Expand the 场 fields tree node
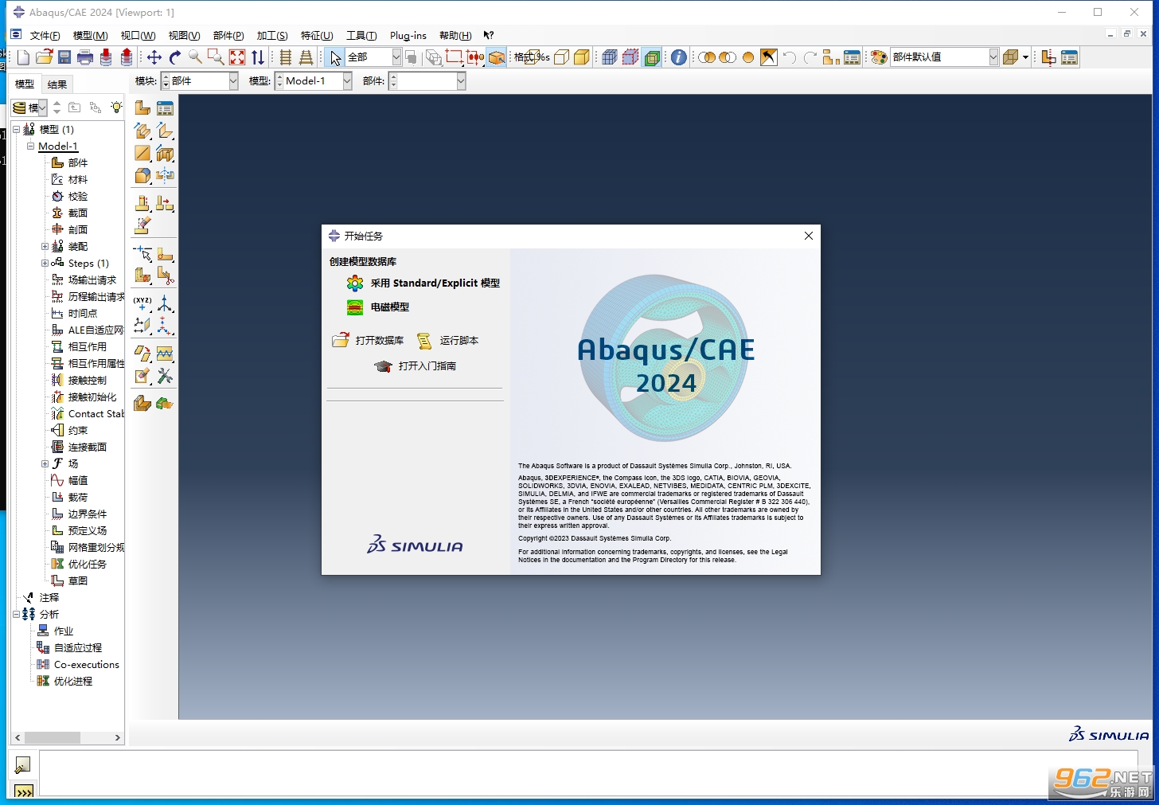Screen dimensions: 1159x805 (x=45, y=464)
